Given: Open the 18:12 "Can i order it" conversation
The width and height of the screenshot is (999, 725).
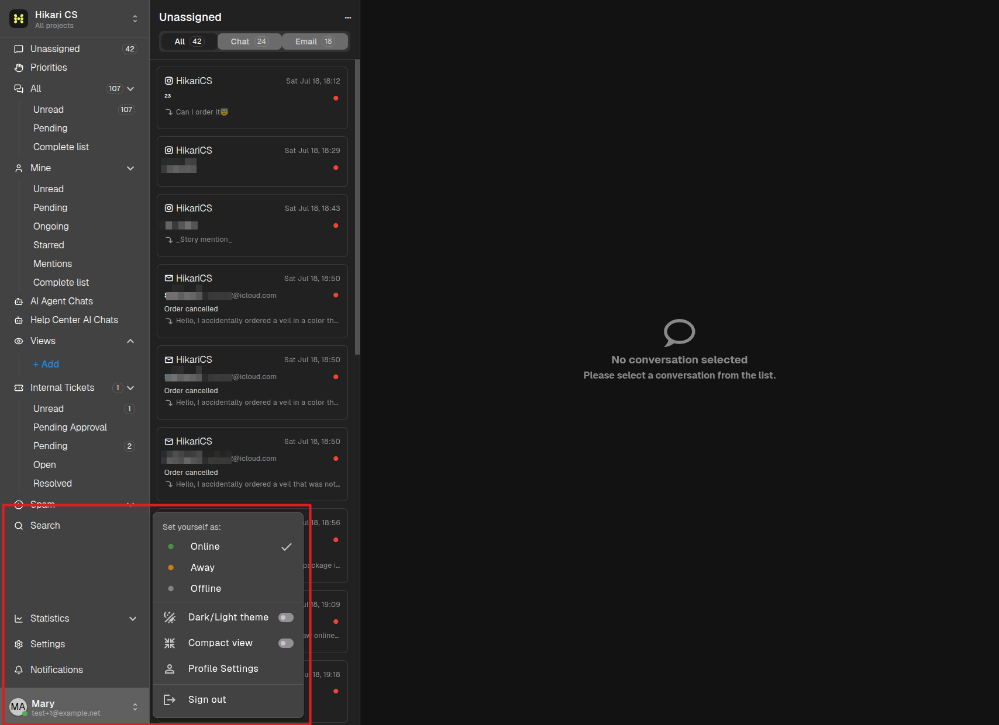Looking at the screenshot, I should coord(252,98).
